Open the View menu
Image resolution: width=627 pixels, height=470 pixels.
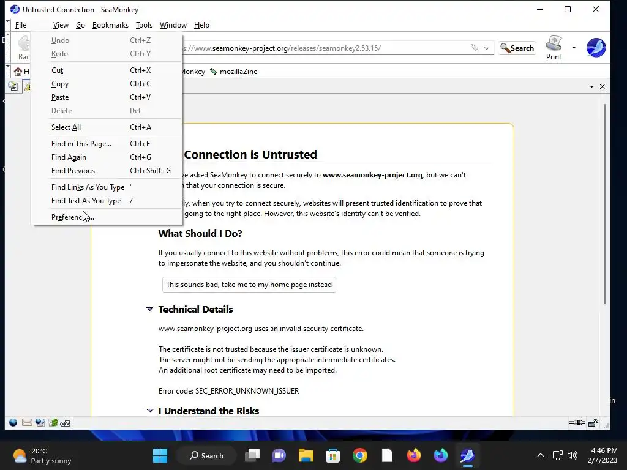(x=61, y=24)
